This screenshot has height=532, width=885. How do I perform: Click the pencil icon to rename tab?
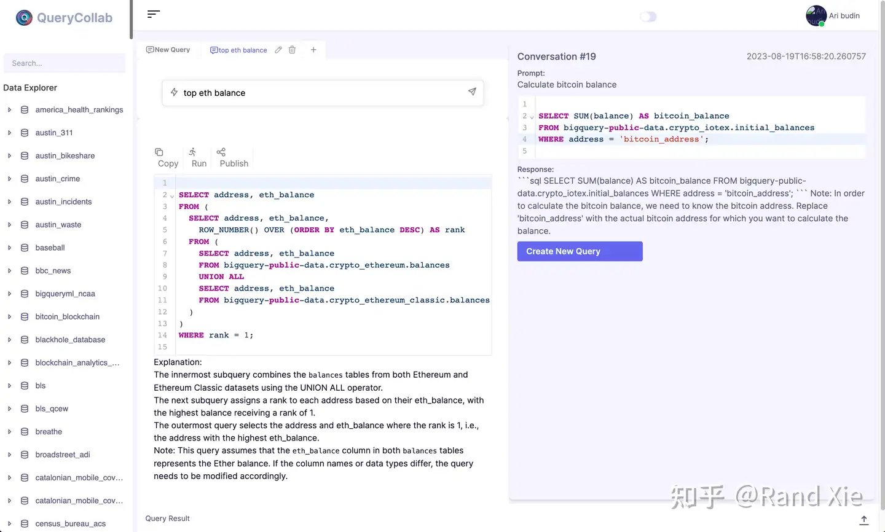[x=278, y=50]
